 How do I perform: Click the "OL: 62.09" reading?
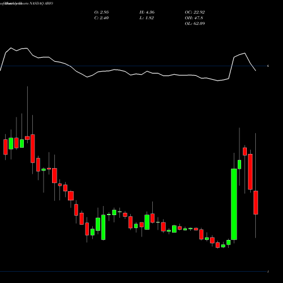pyautogui.click(x=195, y=24)
